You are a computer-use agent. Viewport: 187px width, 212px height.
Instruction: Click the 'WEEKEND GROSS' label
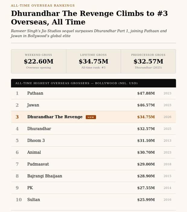38,55
